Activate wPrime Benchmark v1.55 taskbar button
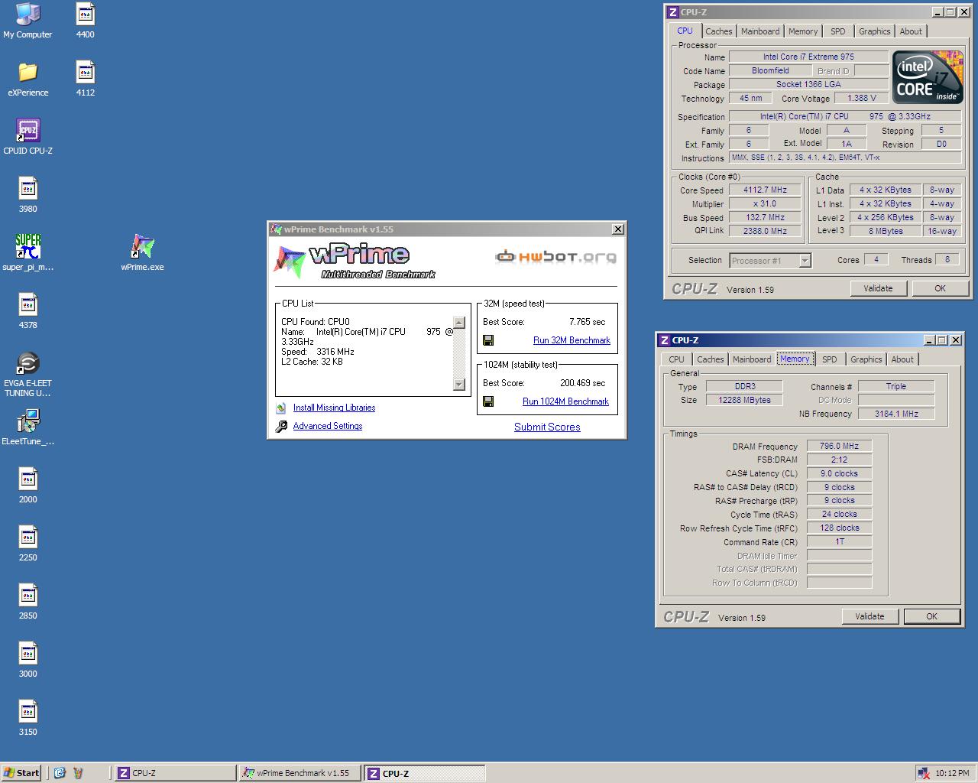Viewport: 978px width, 783px height. point(299,773)
